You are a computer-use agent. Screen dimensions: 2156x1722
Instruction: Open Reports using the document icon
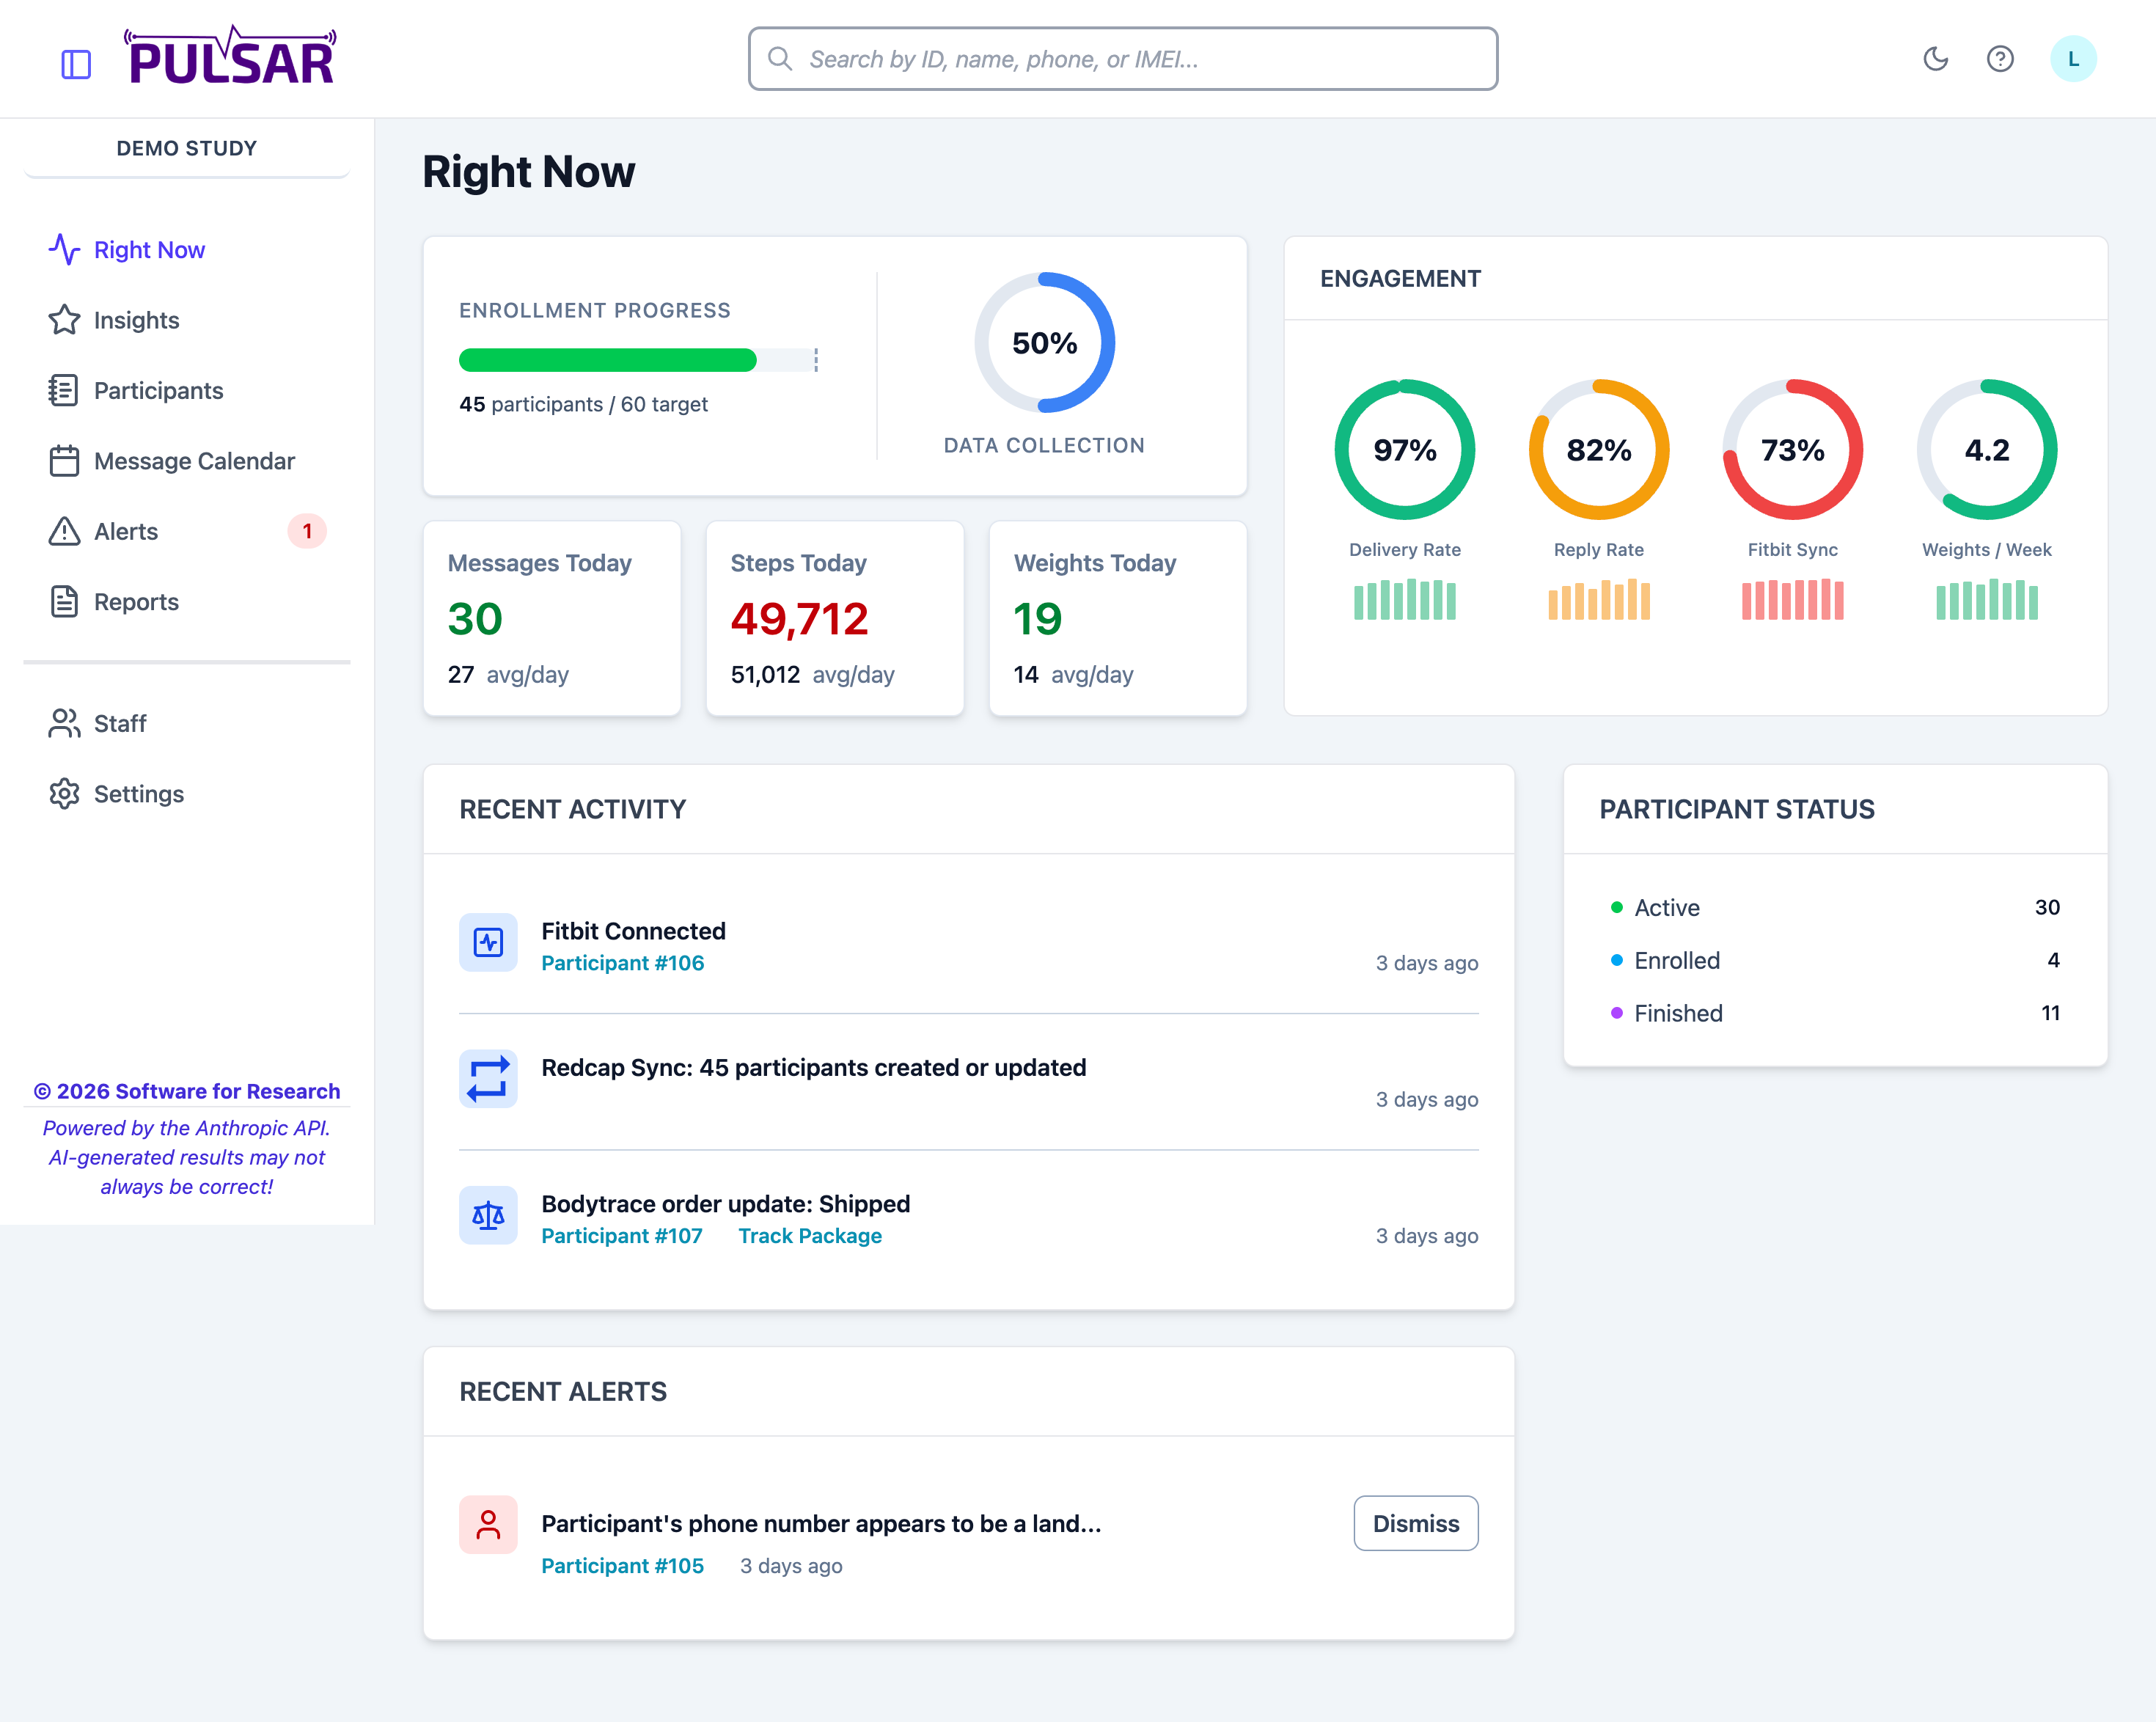click(x=65, y=601)
